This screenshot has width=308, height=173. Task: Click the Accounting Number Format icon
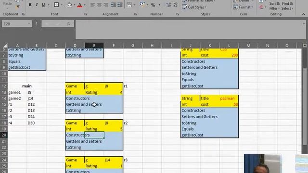coord(142,4)
